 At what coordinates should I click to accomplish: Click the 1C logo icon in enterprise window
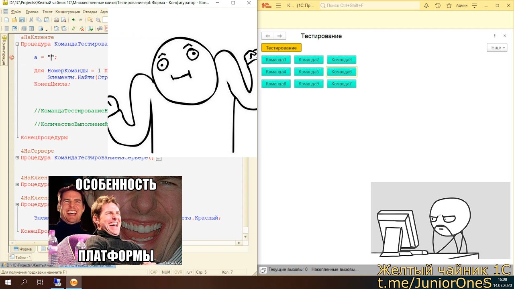pyautogui.click(x=265, y=6)
